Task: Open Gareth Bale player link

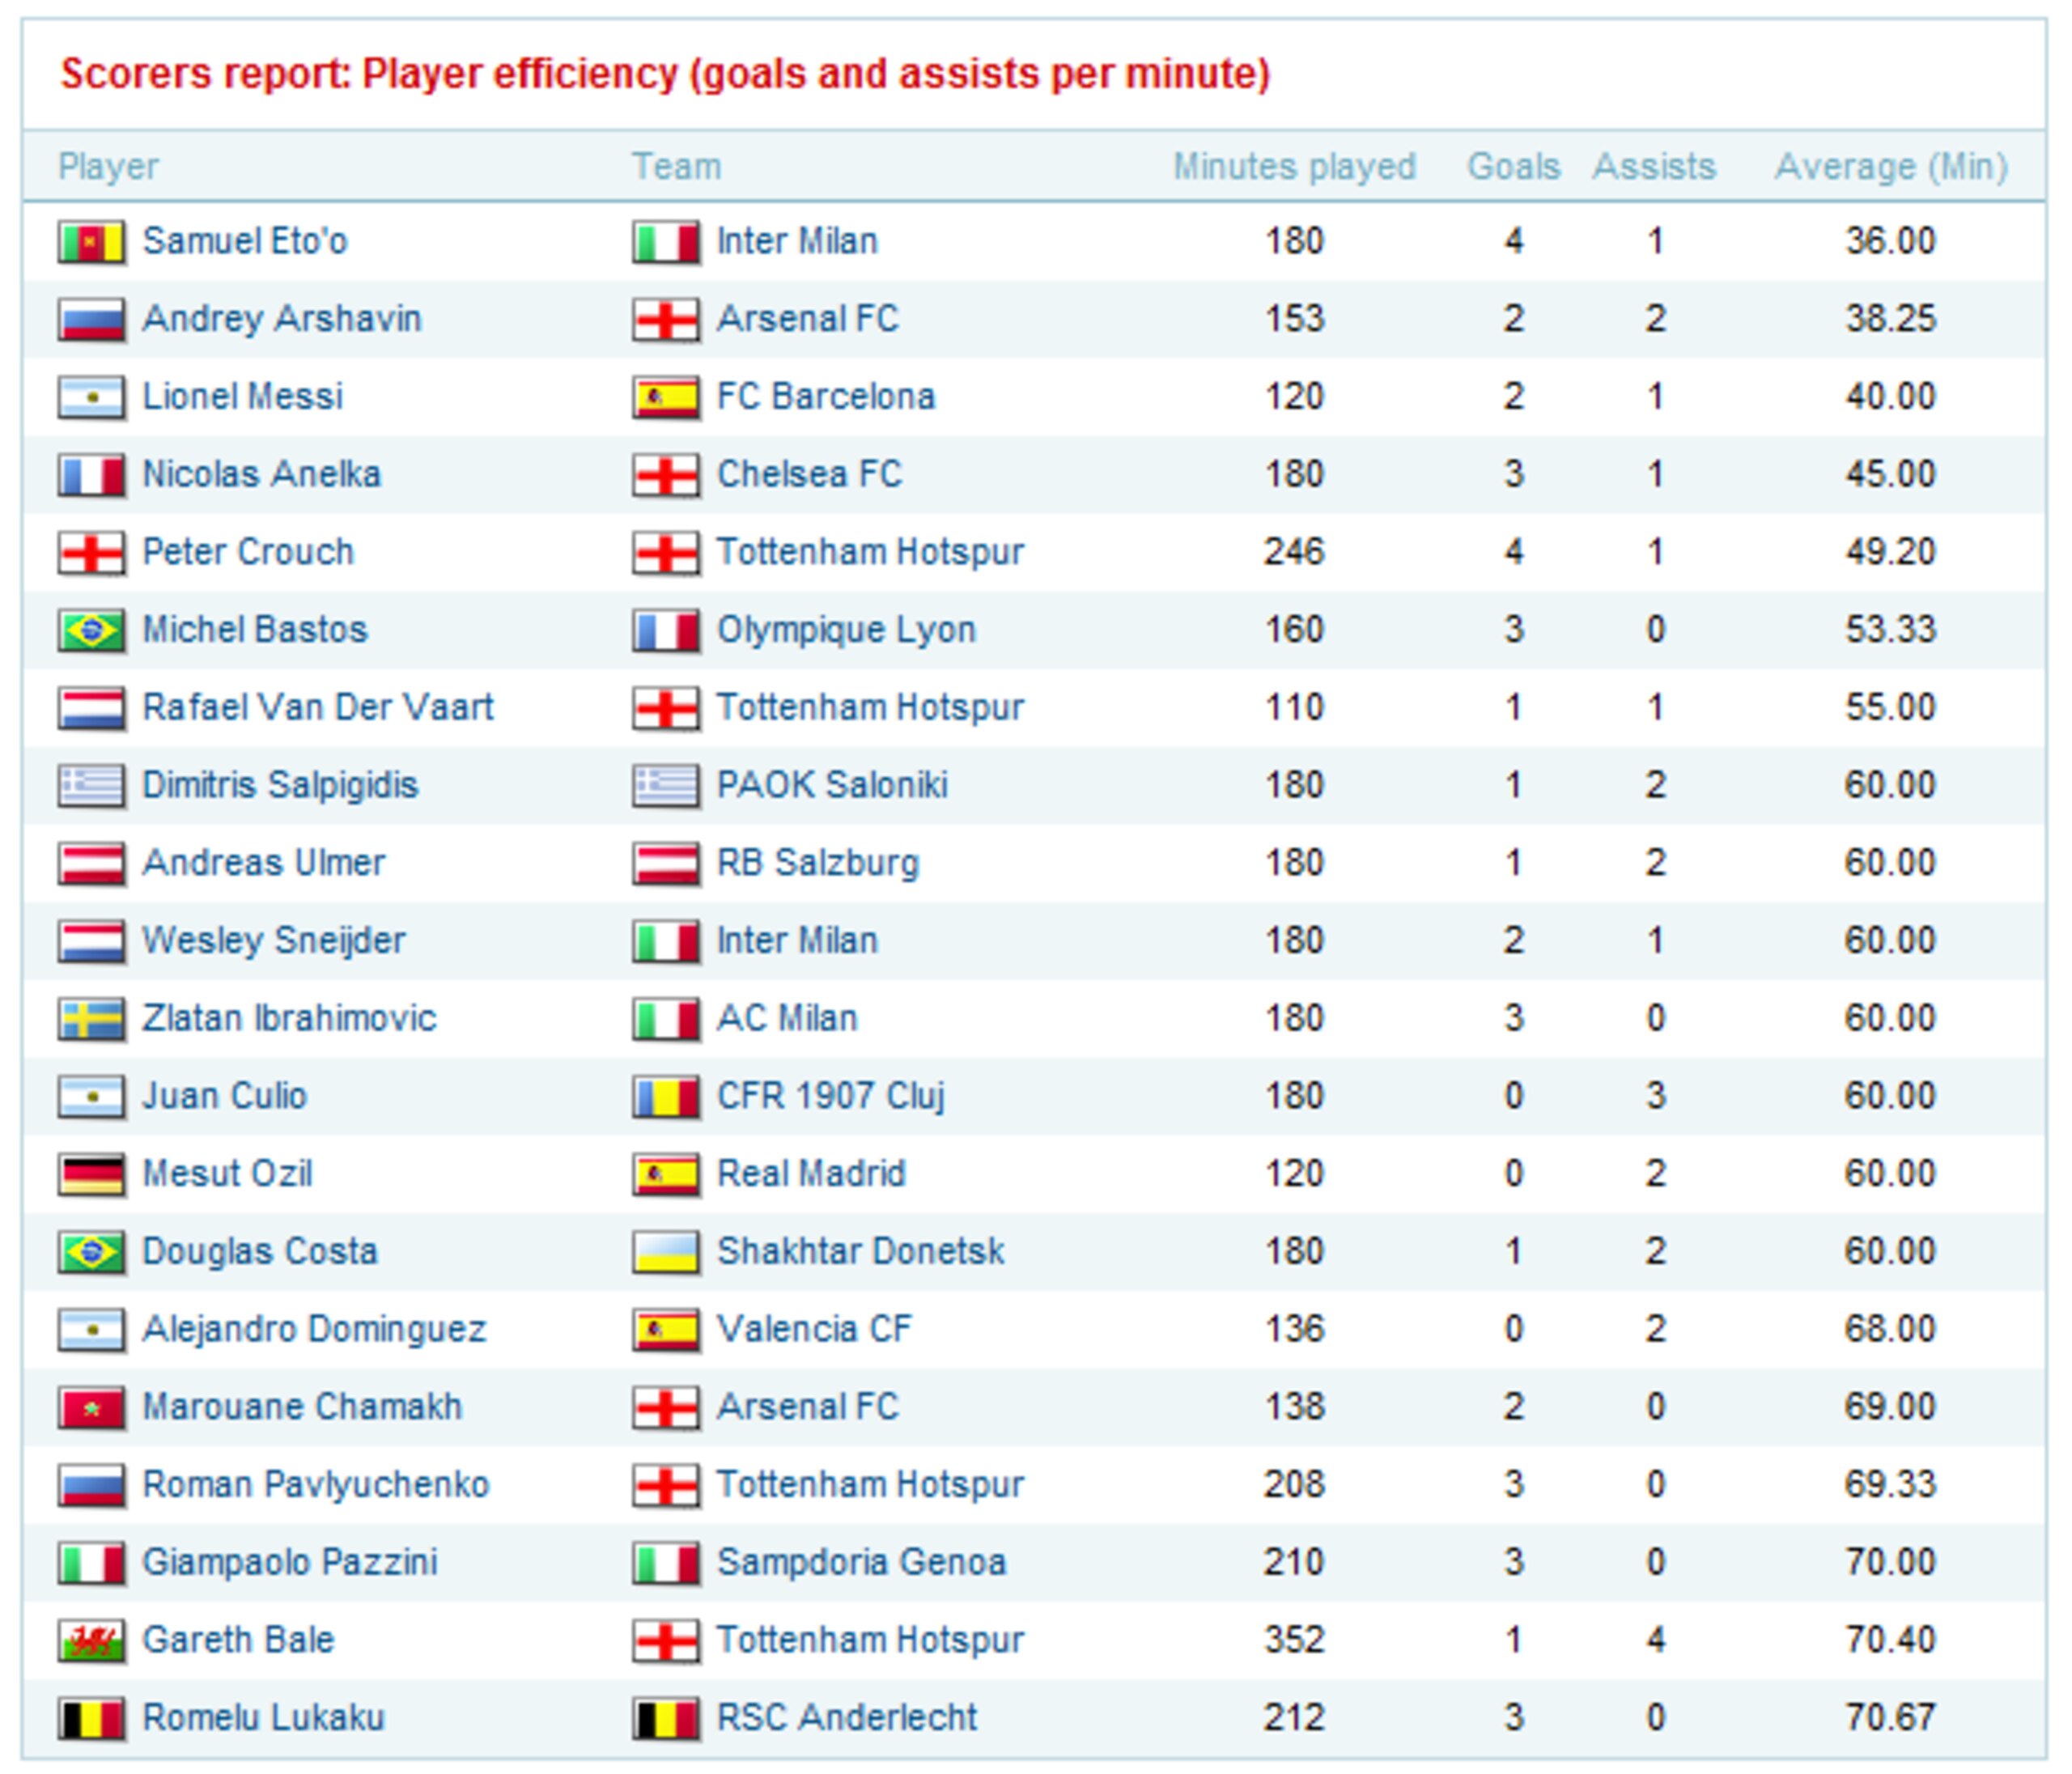Action: click(x=238, y=1640)
